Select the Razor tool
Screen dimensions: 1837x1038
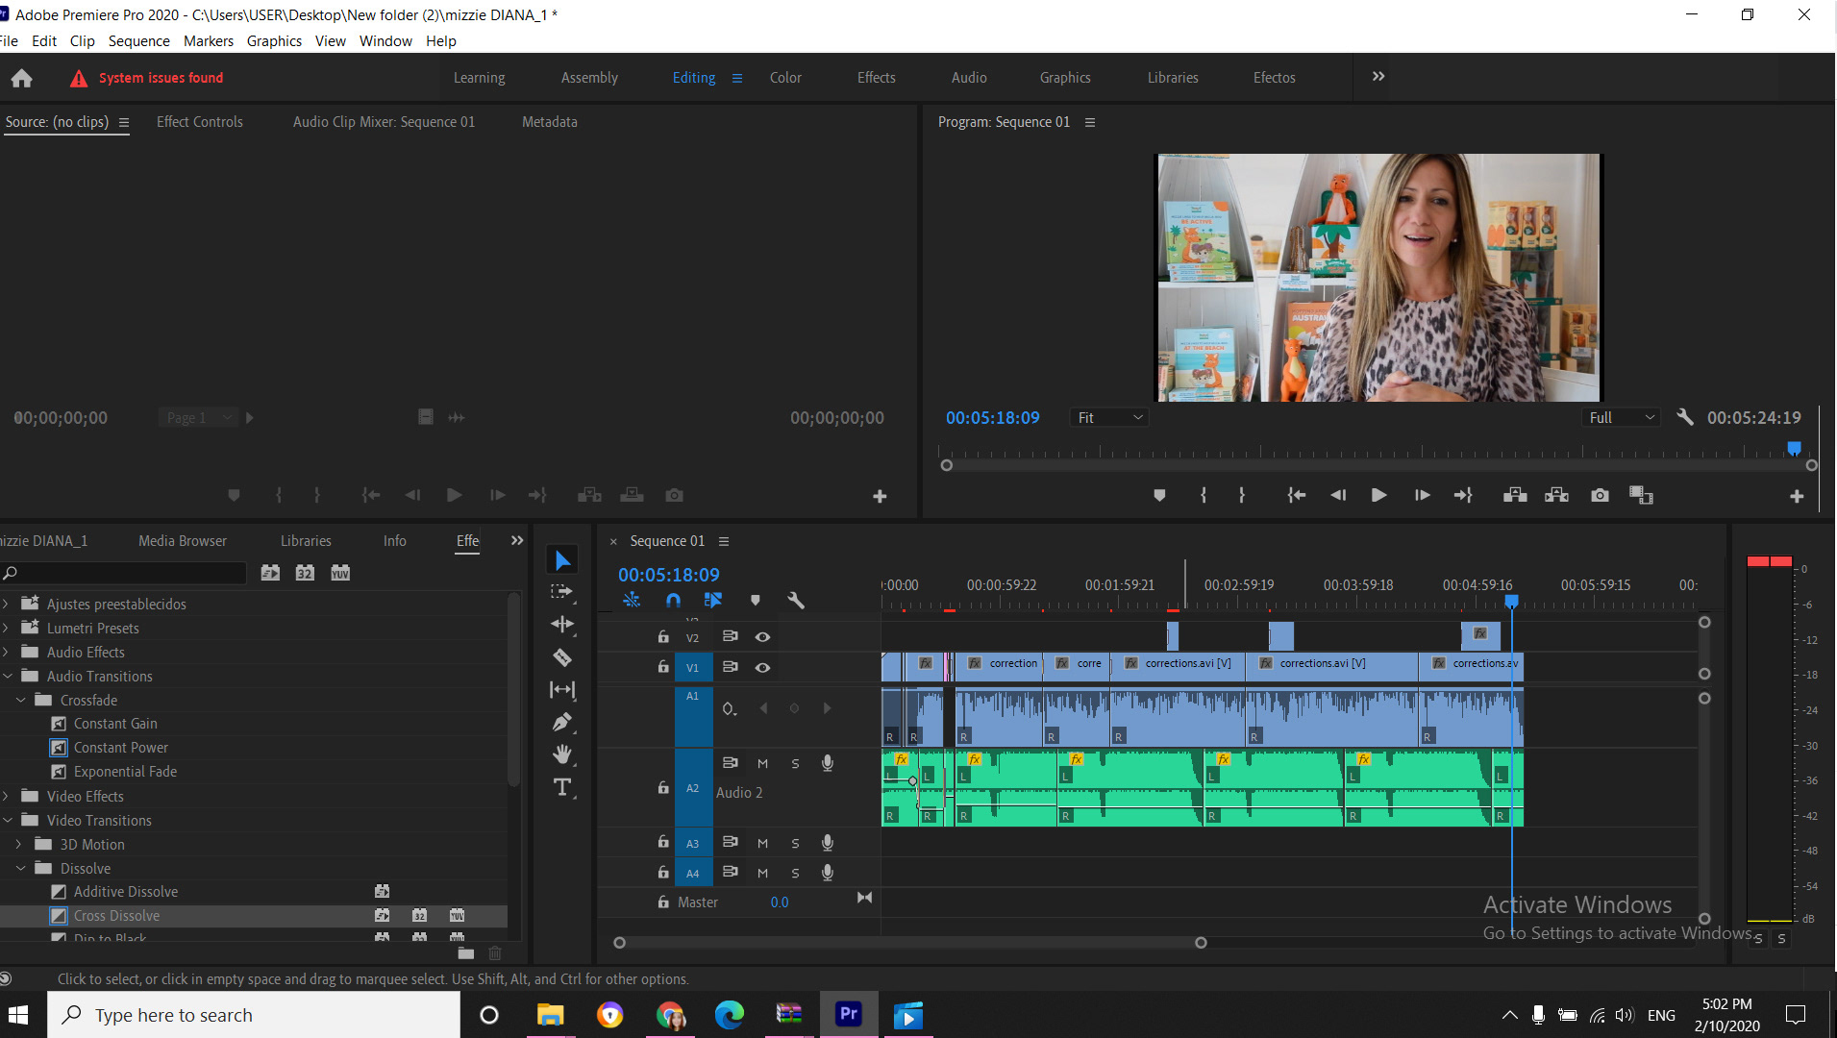click(562, 658)
